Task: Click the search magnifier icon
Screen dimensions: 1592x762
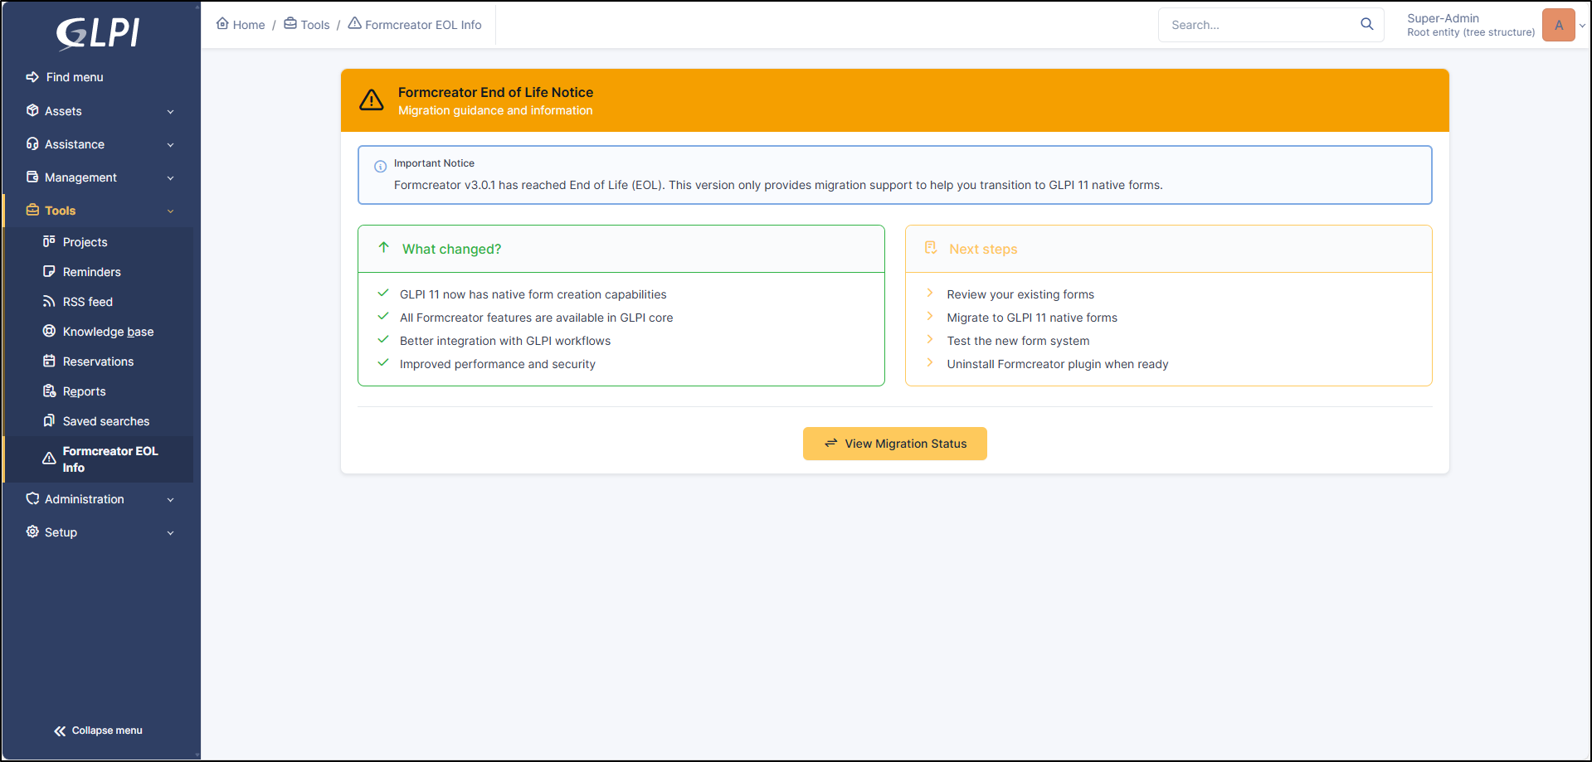Action: [x=1366, y=25]
